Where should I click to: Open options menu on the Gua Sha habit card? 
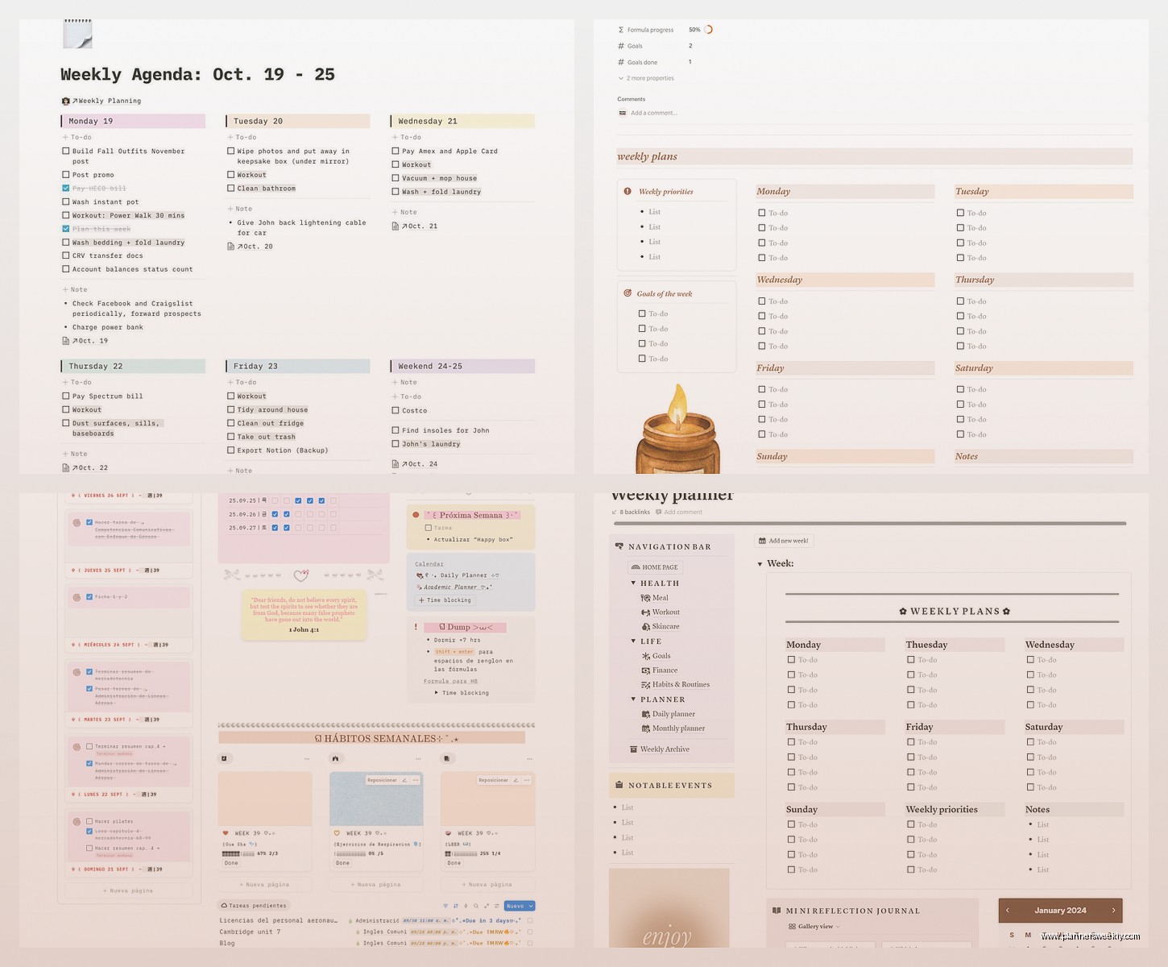click(307, 758)
